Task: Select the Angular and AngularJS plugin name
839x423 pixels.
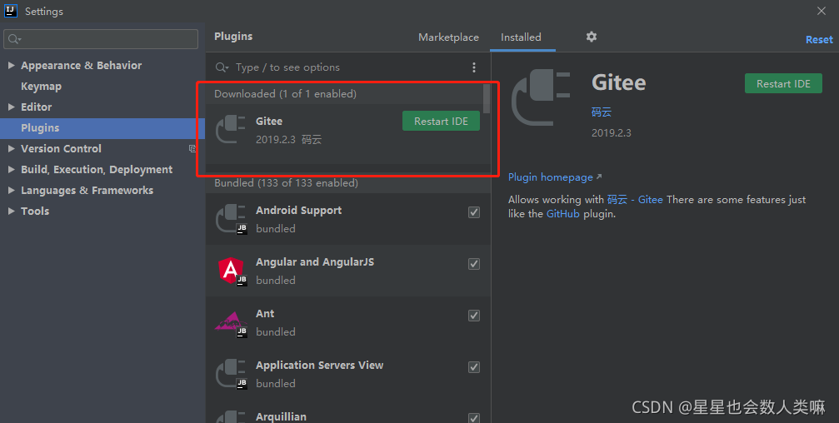Action: click(315, 262)
